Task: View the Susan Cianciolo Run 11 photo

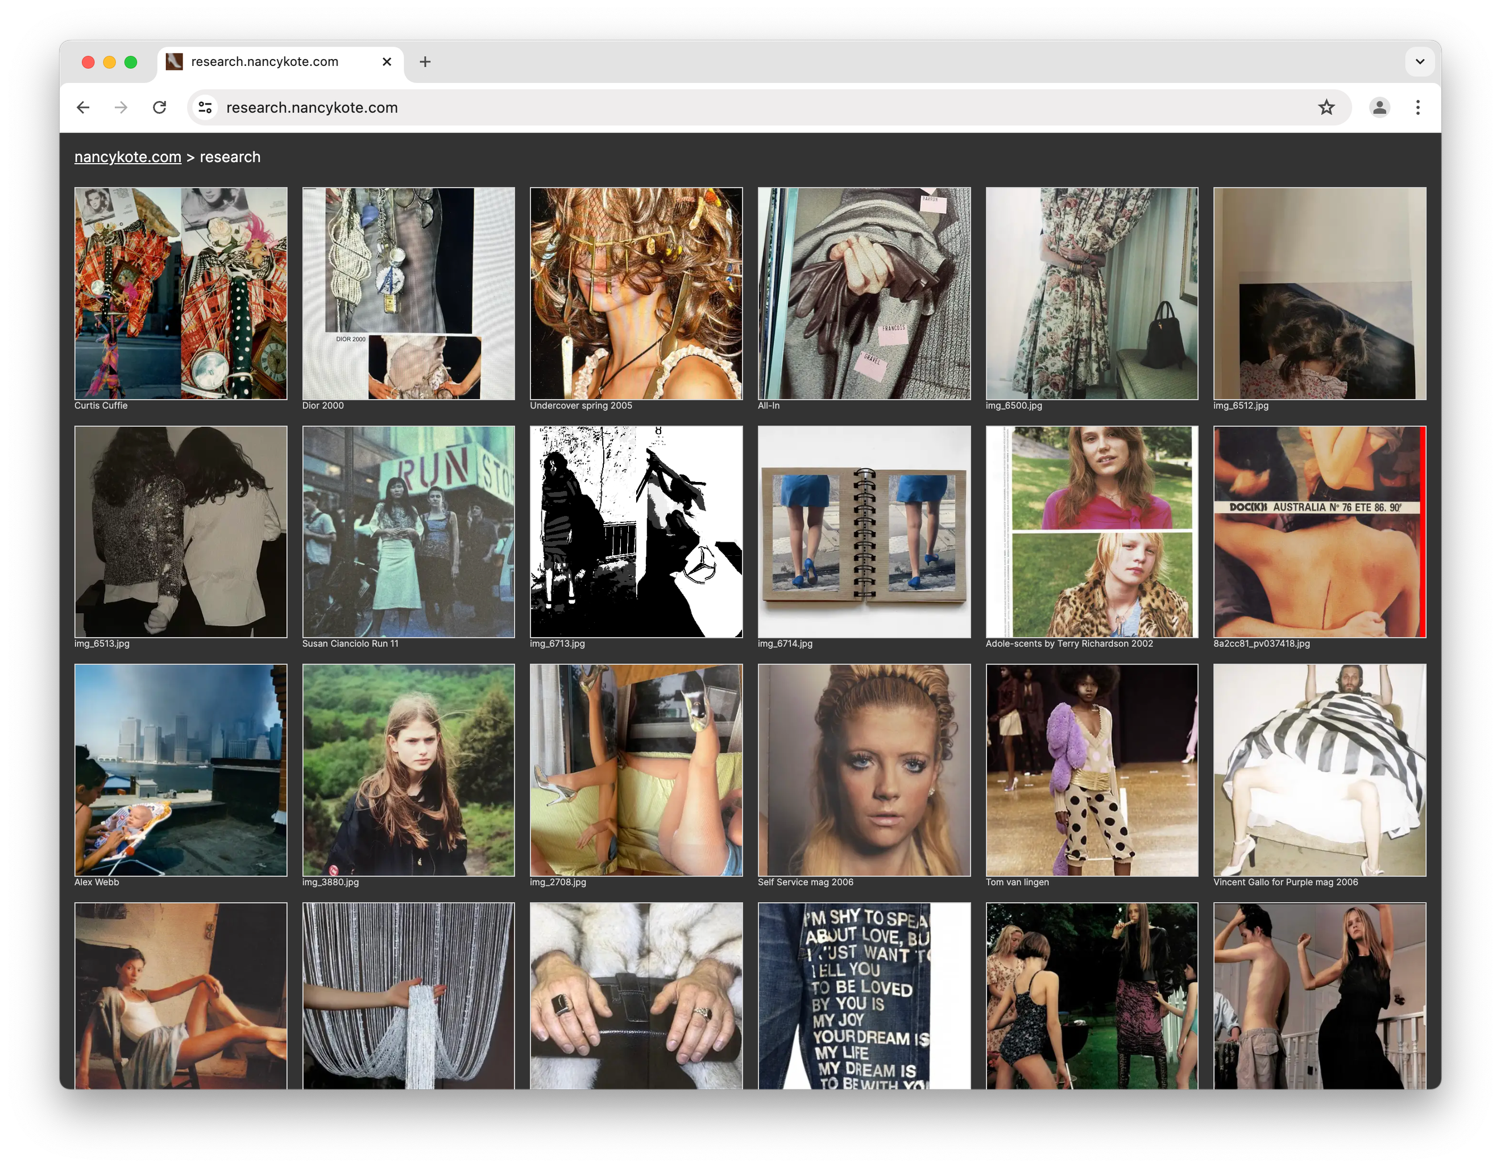Action: (408, 532)
